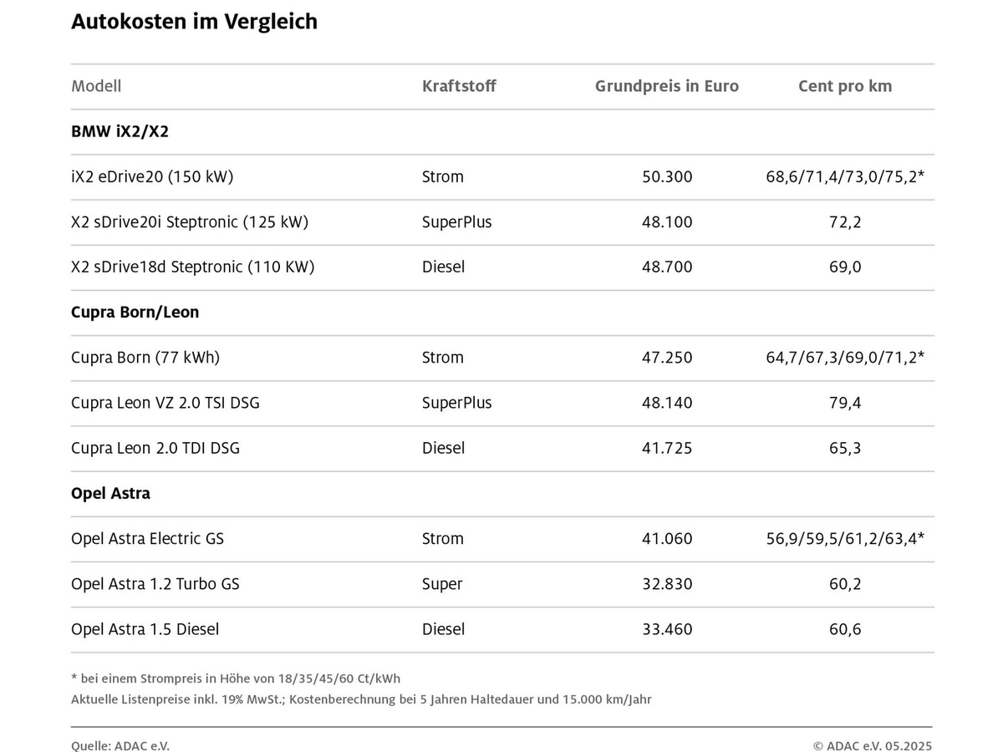Click the "BMW iX2/X2" group heading
This screenshot has height=752, width=1003.
click(120, 131)
